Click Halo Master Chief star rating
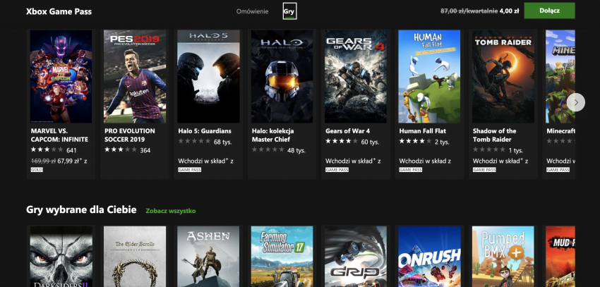600x287 pixels. pos(268,149)
